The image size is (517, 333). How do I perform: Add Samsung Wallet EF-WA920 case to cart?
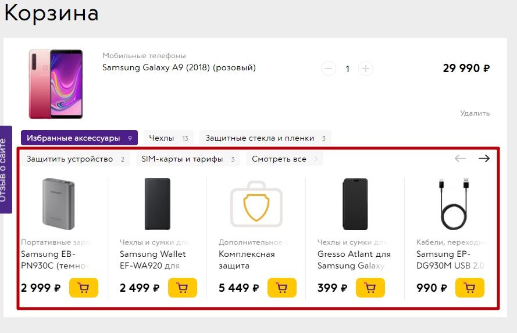point(182,288)
